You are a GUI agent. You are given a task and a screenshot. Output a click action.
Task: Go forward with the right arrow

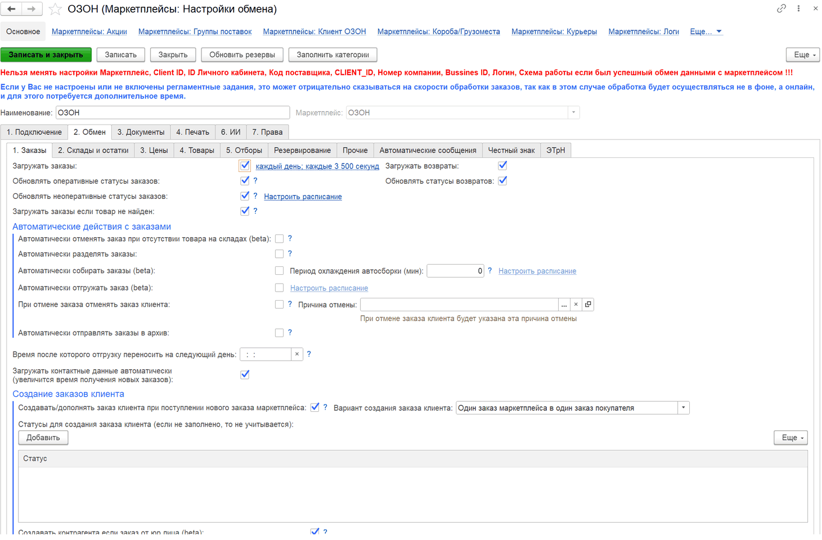pyautogui.click(x=32, y=9)
